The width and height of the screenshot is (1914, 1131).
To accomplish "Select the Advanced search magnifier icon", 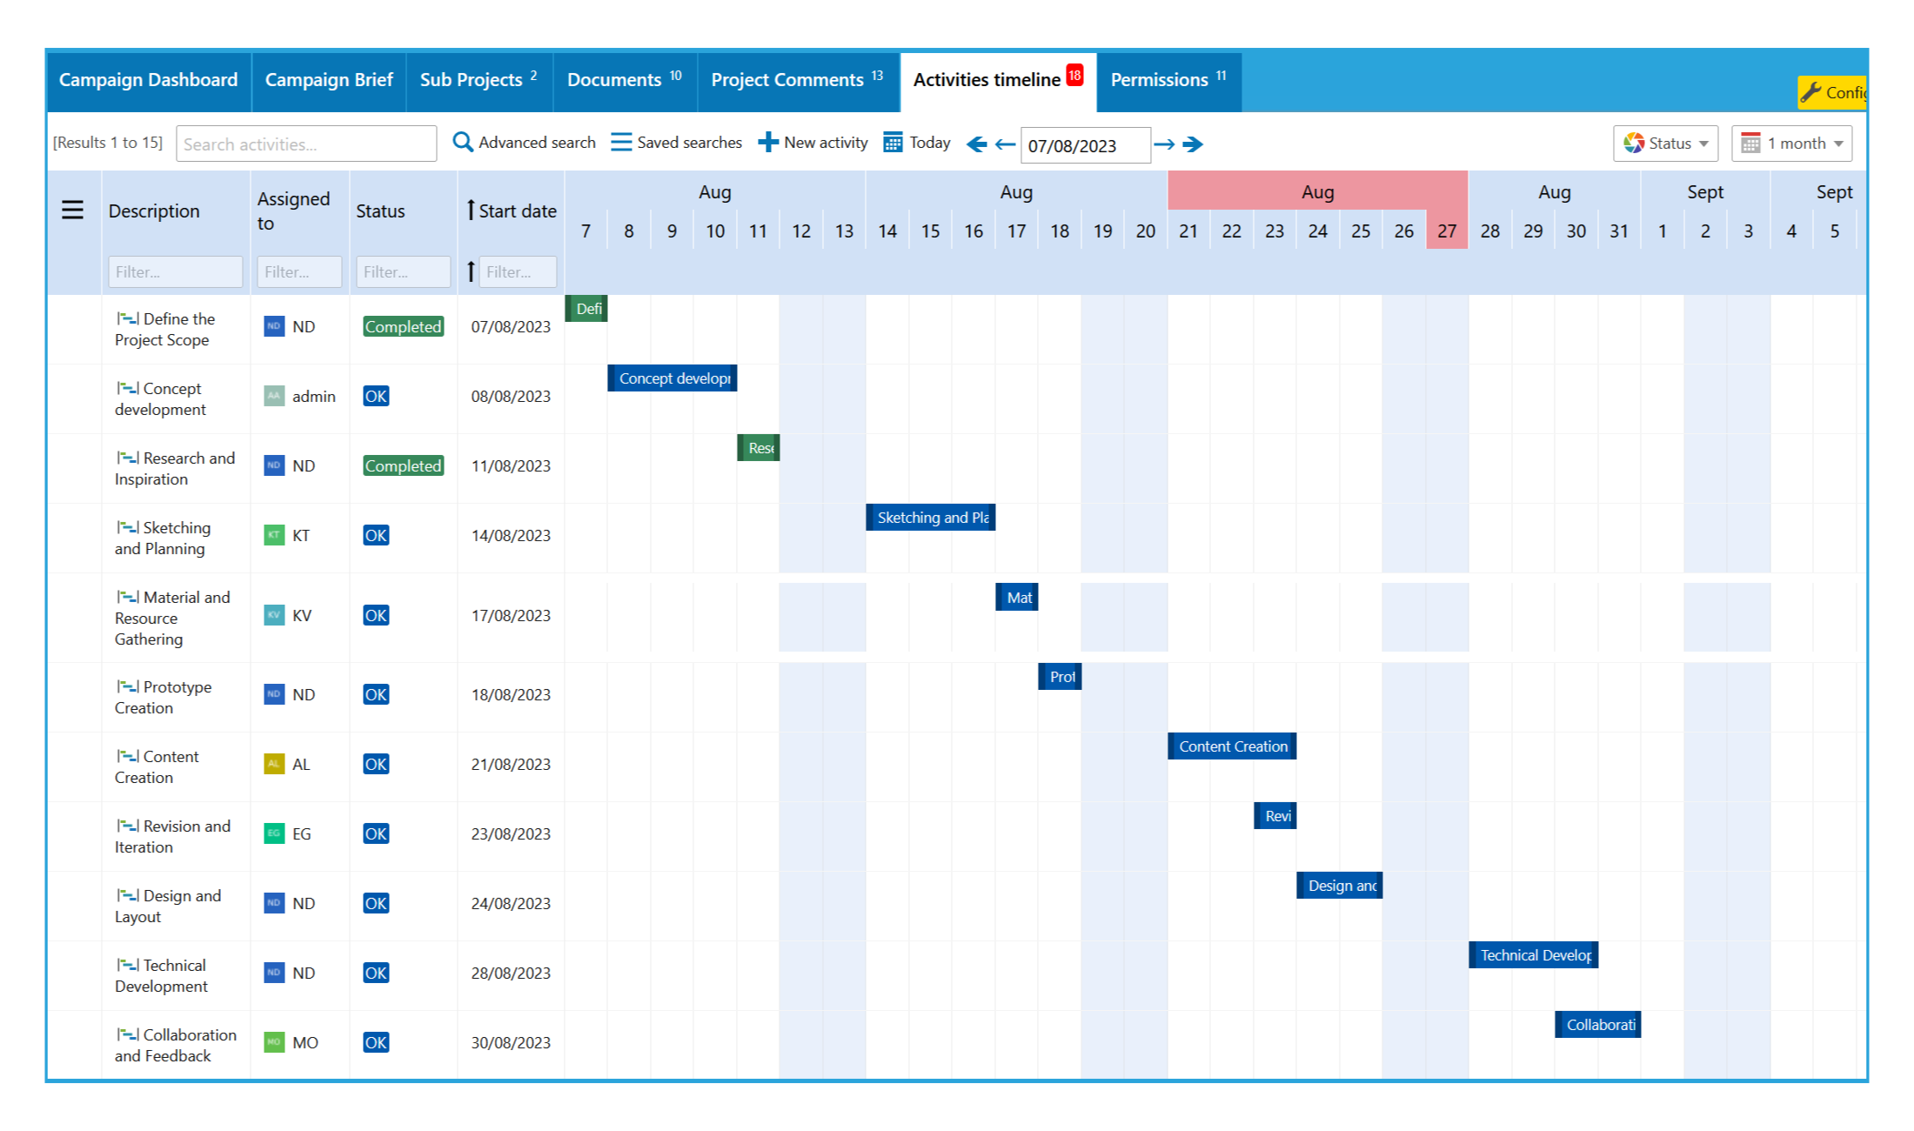I will coord(462,142).
